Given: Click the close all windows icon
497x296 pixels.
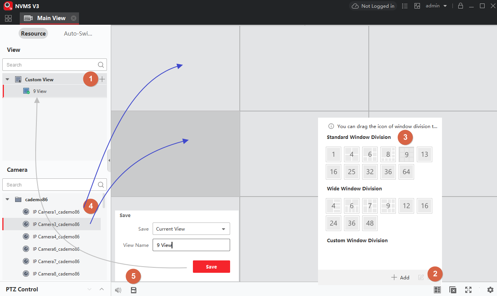Looking at the screenshot, I should [452, 290].
